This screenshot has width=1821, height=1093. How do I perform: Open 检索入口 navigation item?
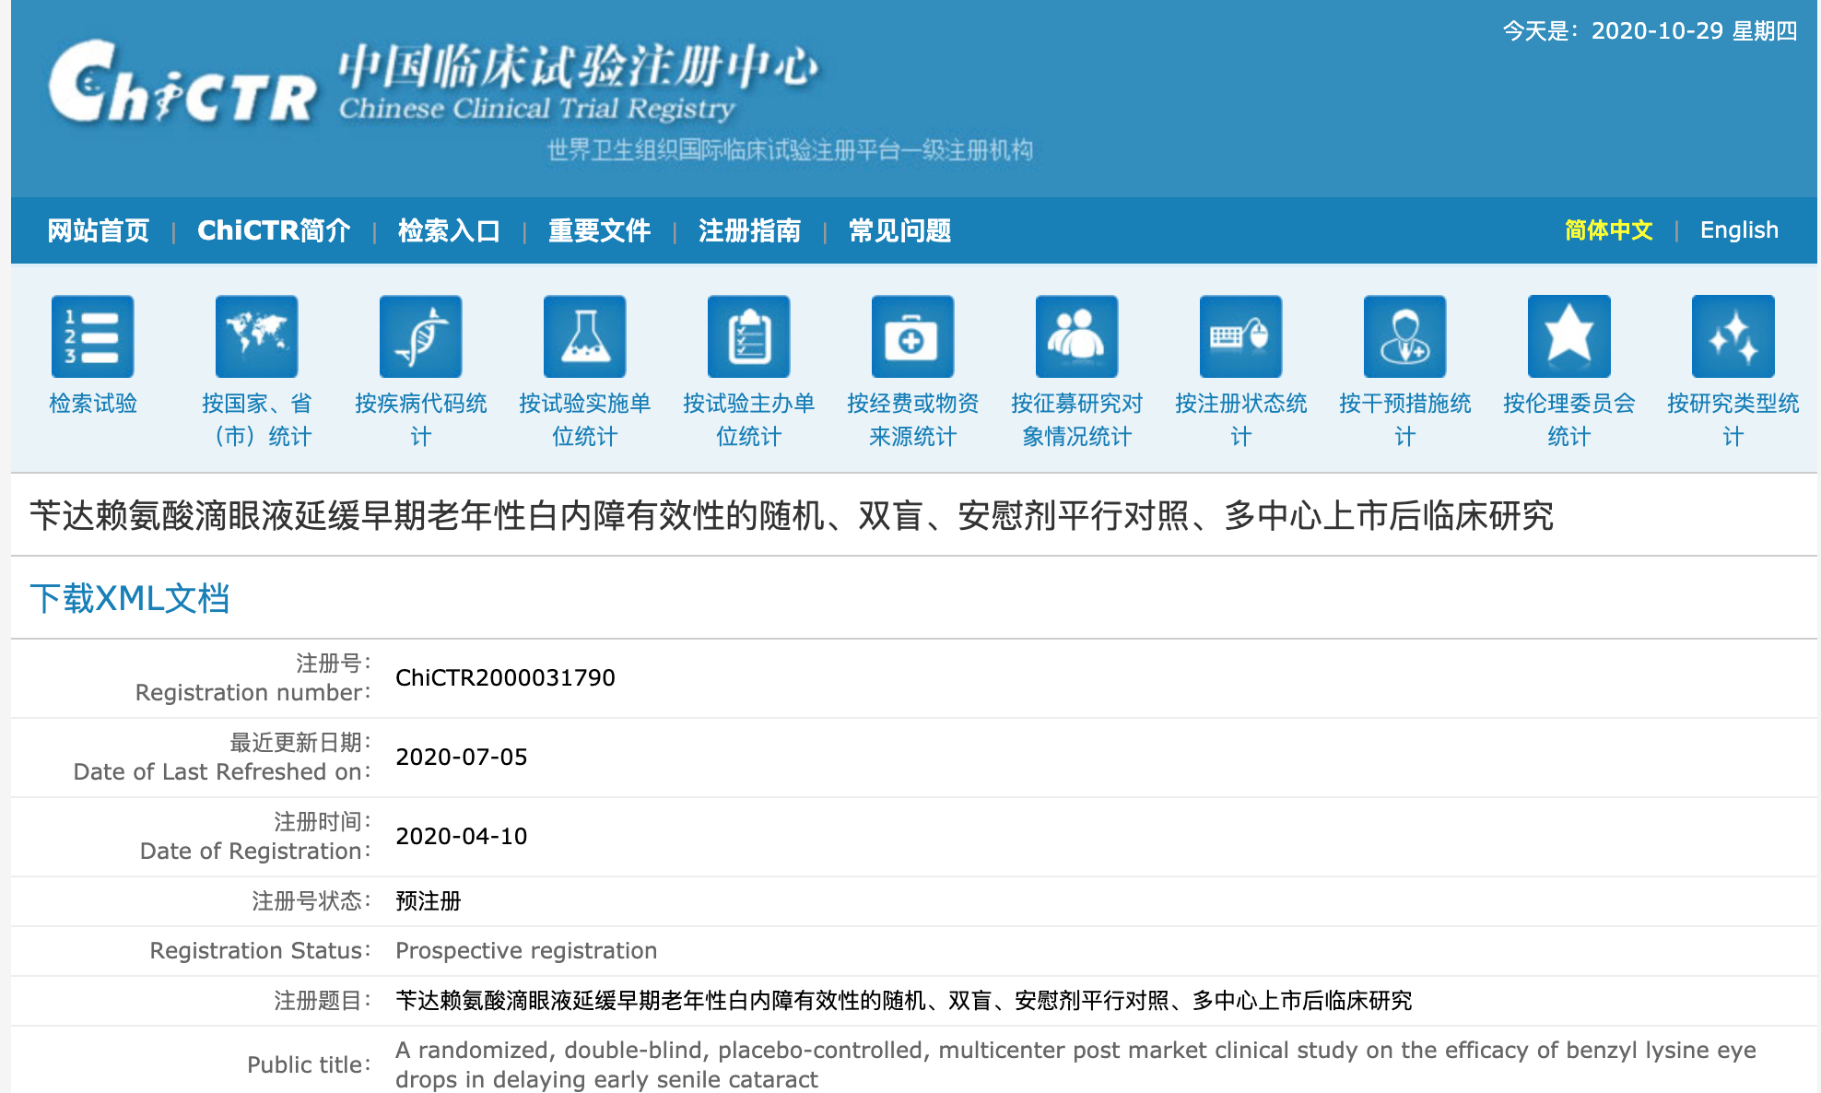[x=449, y=230]
